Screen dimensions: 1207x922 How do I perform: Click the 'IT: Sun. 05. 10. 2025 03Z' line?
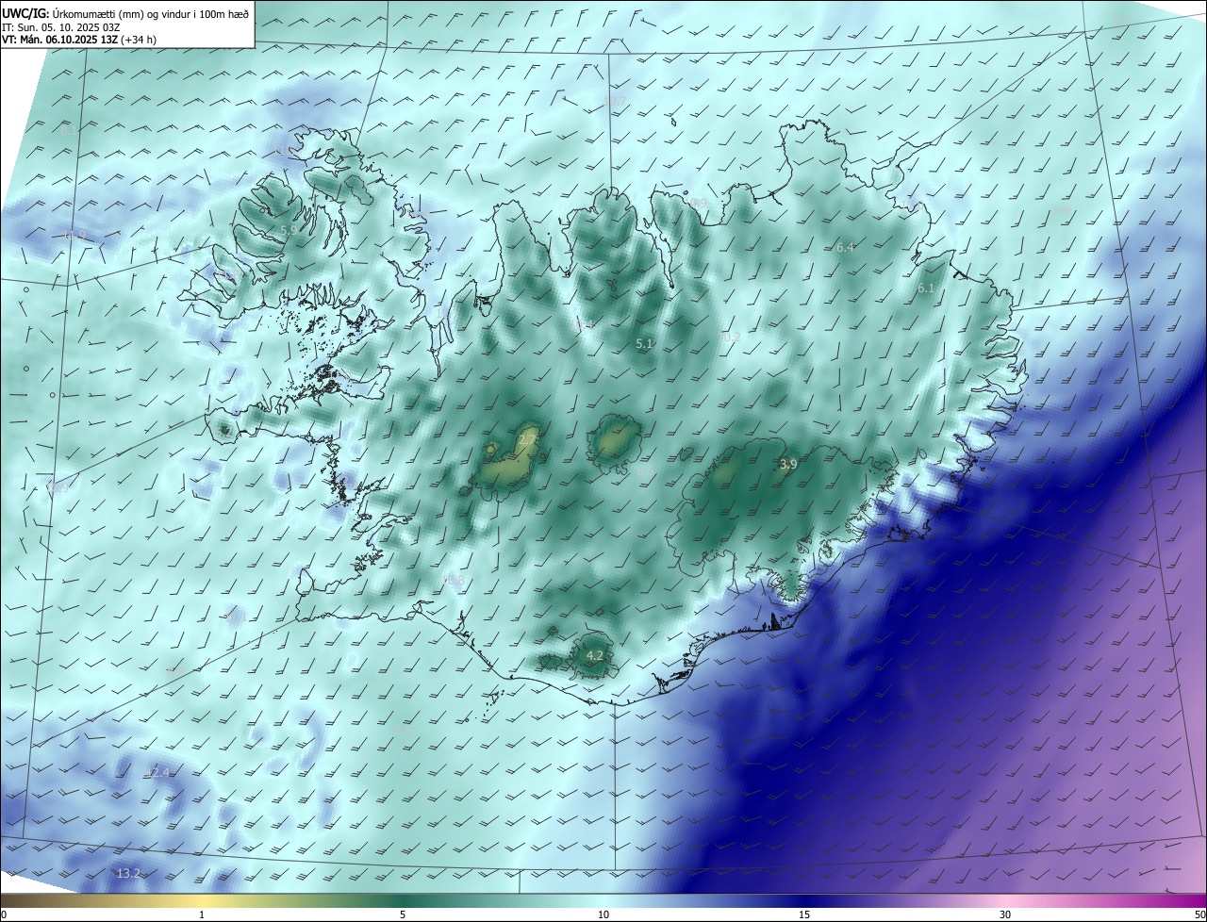60,27
